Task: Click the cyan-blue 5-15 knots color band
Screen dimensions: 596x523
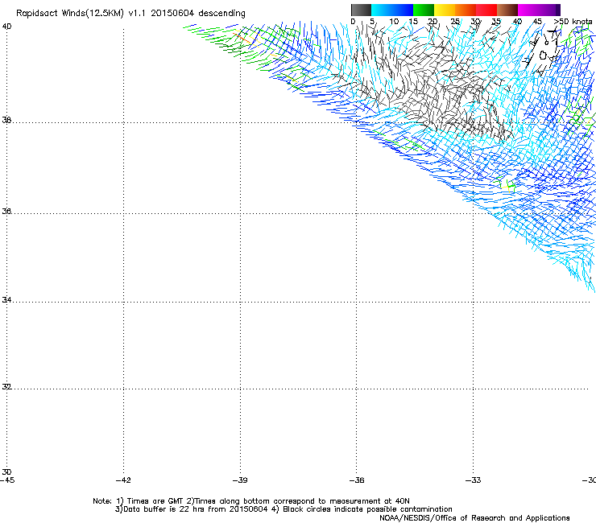Action: point(392,10)
